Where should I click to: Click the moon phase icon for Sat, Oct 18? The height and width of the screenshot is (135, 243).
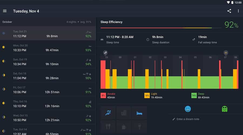tap(4, 75)
